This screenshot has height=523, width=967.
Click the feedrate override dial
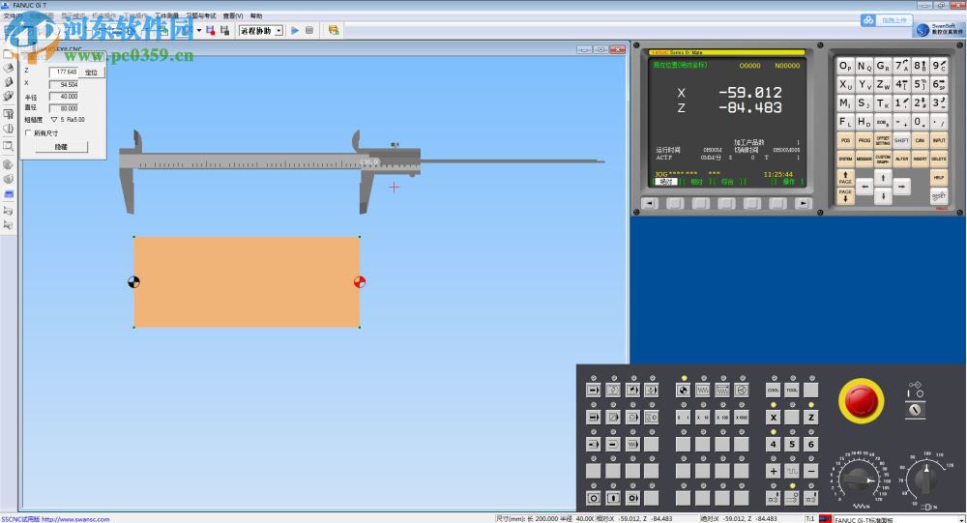pos(857,479)
